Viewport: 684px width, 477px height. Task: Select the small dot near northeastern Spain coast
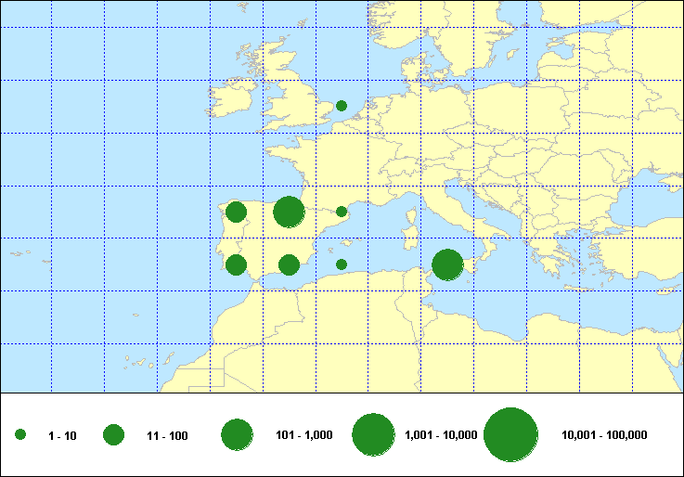[342, 212]
